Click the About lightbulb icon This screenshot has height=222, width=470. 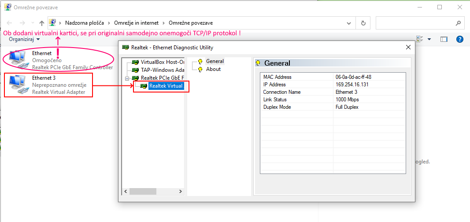click(x=200, y=69)
